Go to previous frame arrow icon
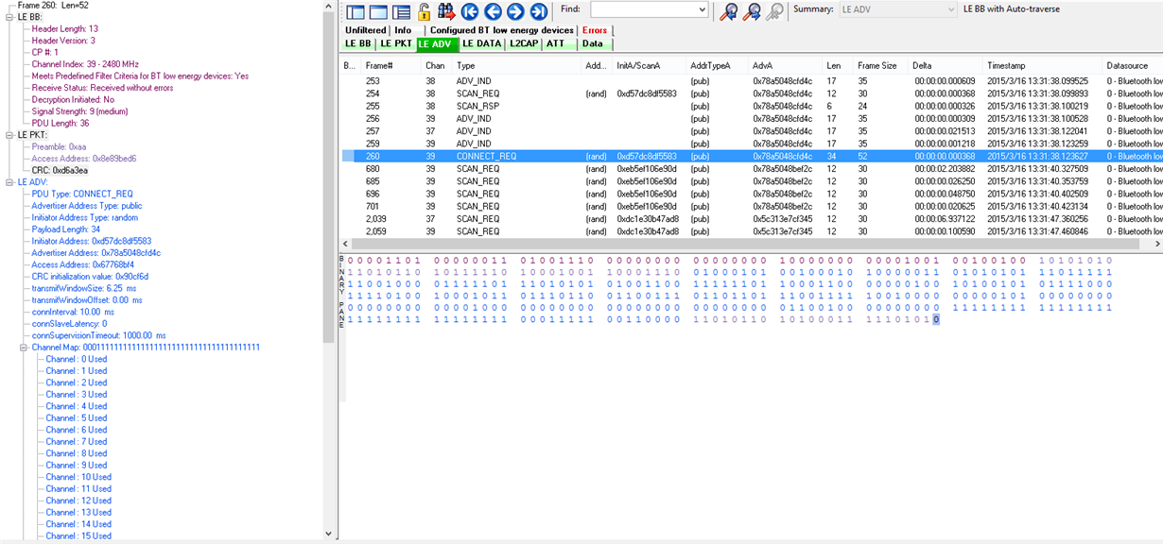This screenshot has height=544, width=1163. 493,11
